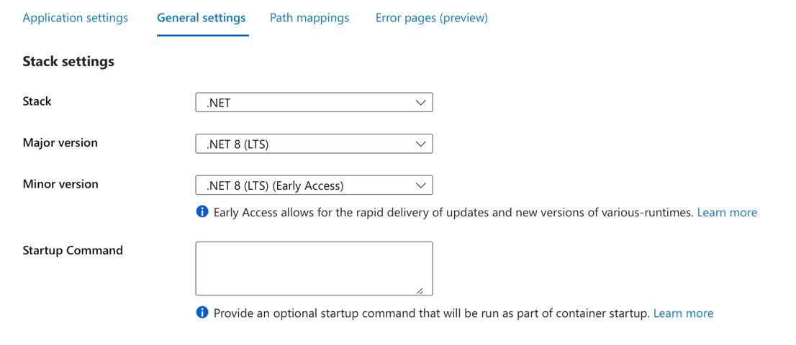The width and height of the screenshot is (796, 345).
Task: Click the info icon beside Early Access note
Action: [202, 212]
